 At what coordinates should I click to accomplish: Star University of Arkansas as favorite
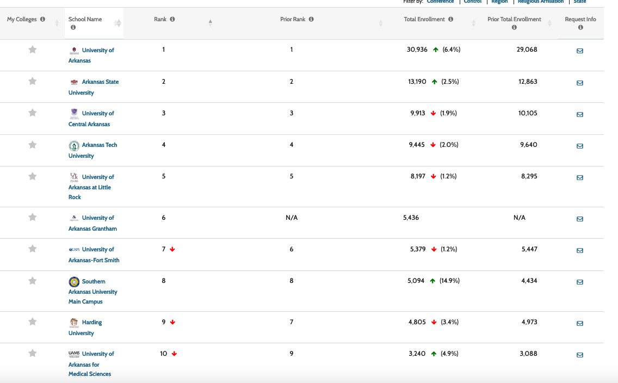(33, 50)
